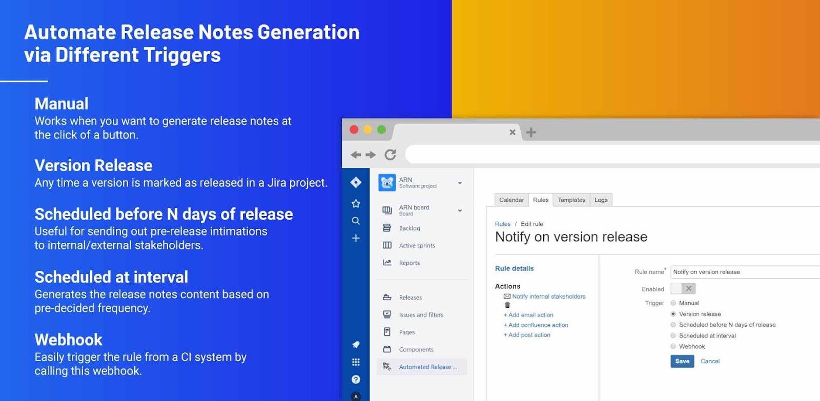Viewport: 820px width, 401px height.
Task: Click the Active sprints icon
Action: tap(387, 245)
